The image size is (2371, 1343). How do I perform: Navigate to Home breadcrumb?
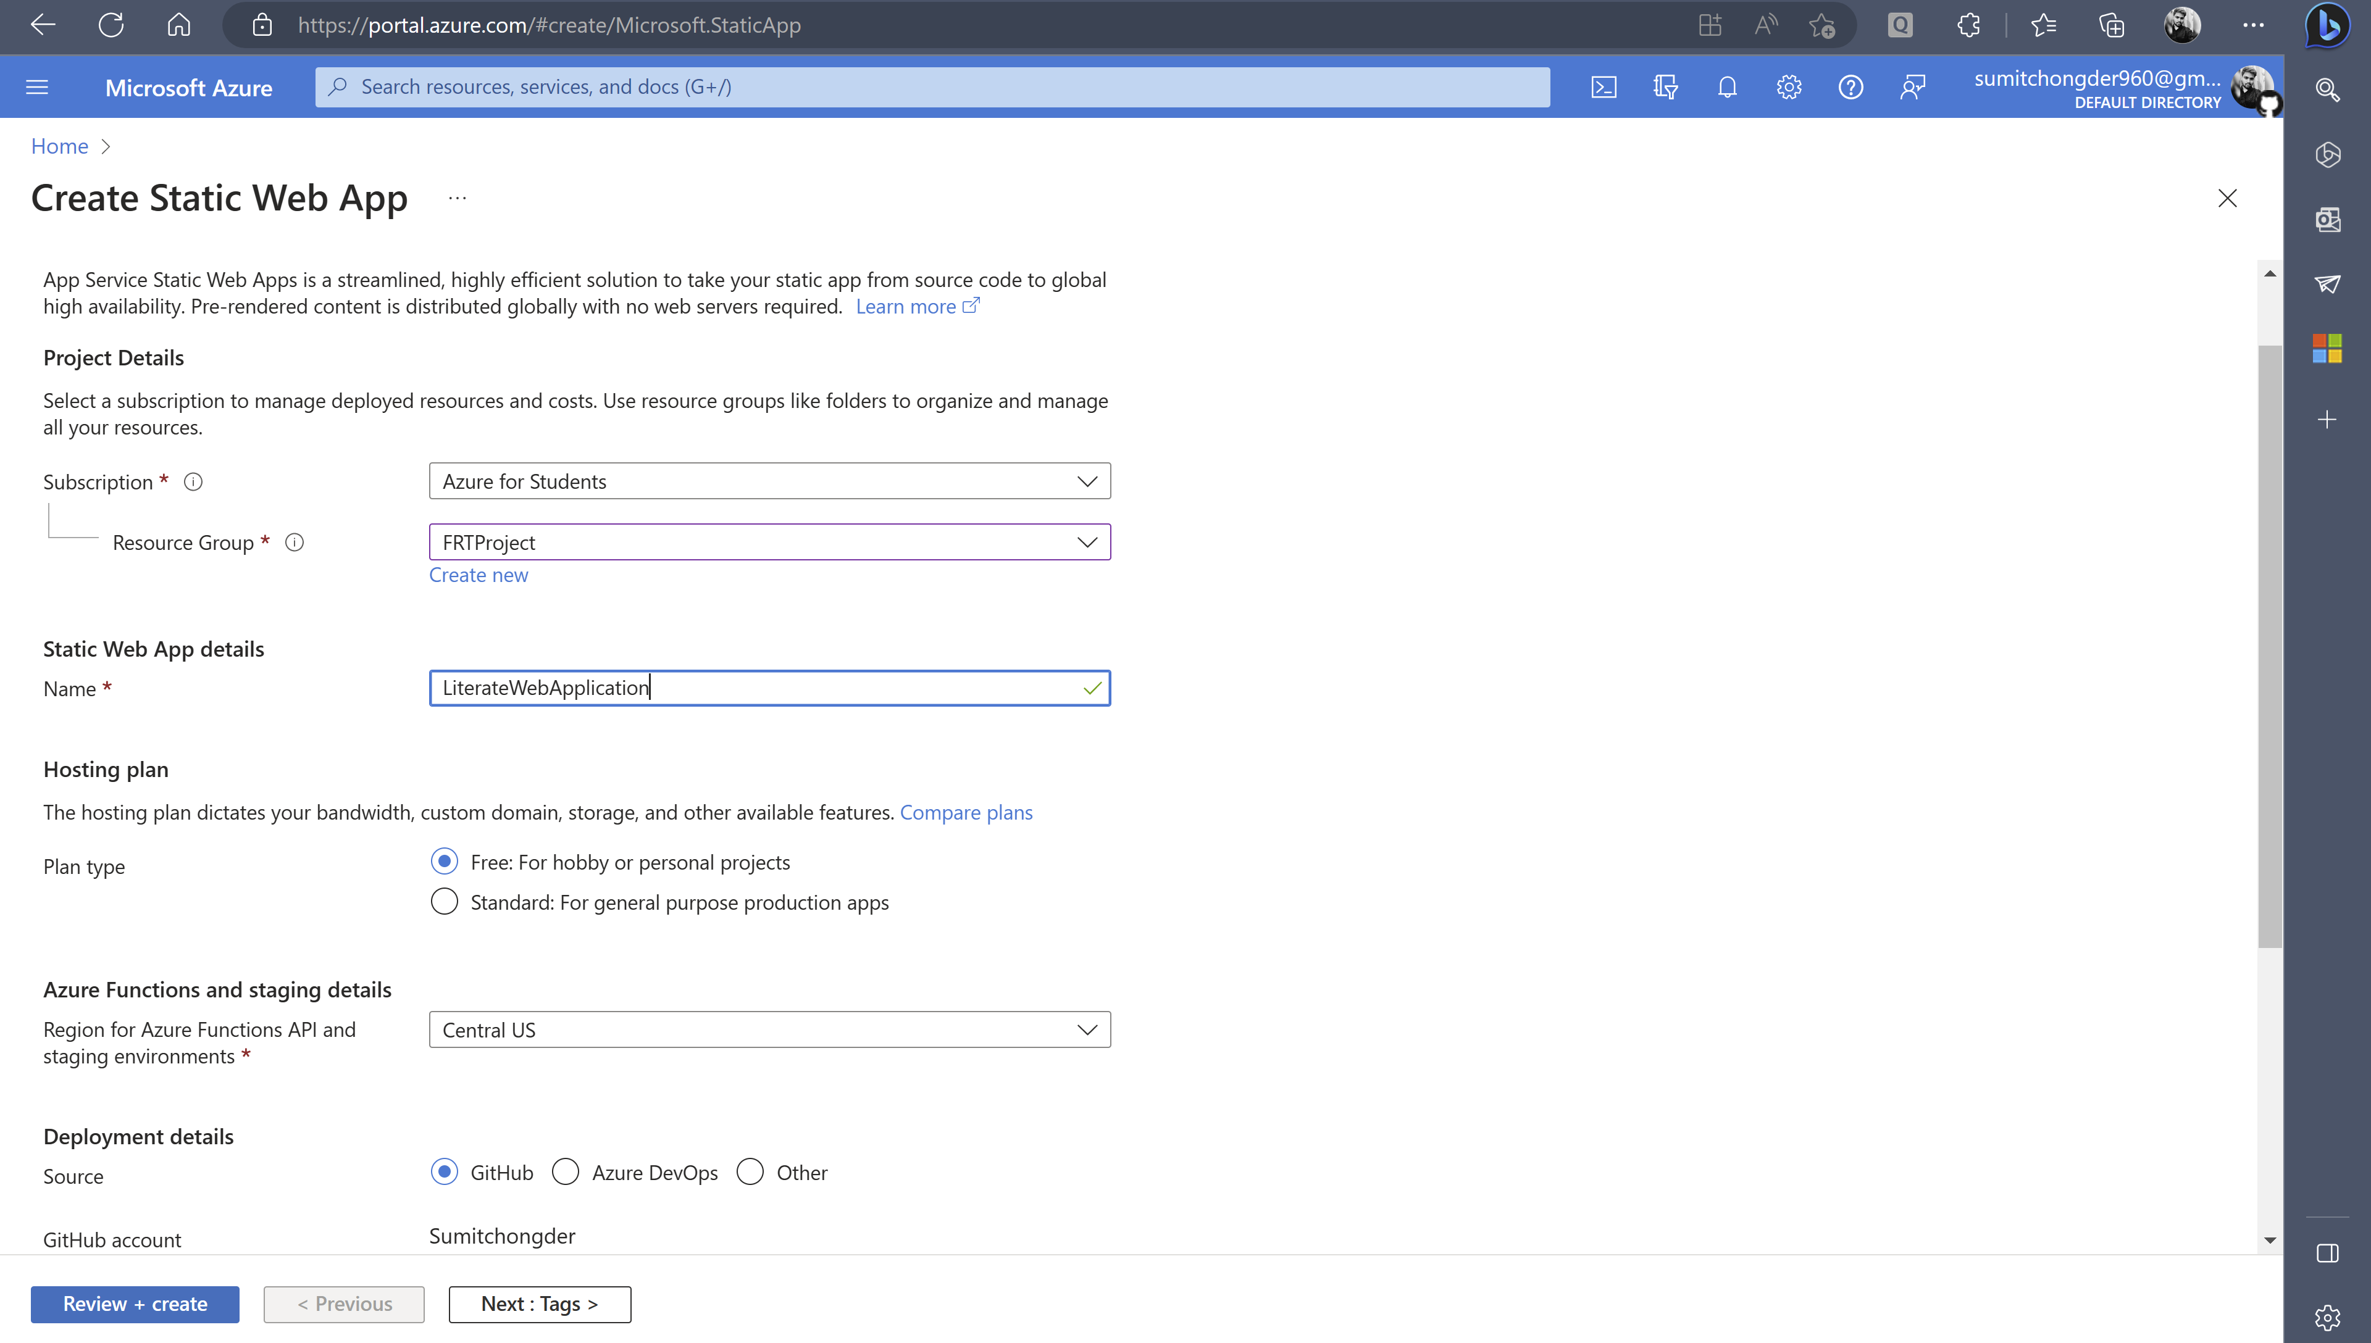pyautogui.click(x=59, y=146)
